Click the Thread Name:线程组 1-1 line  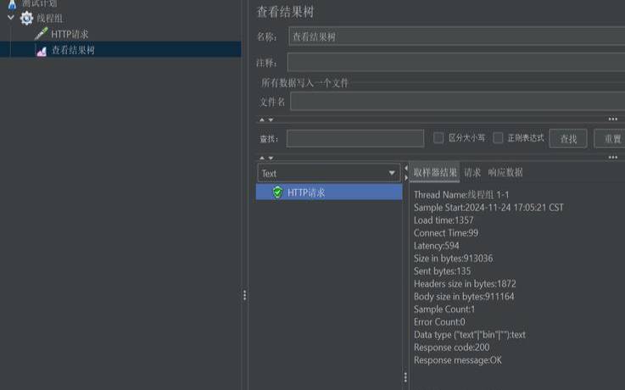[461, 195]
